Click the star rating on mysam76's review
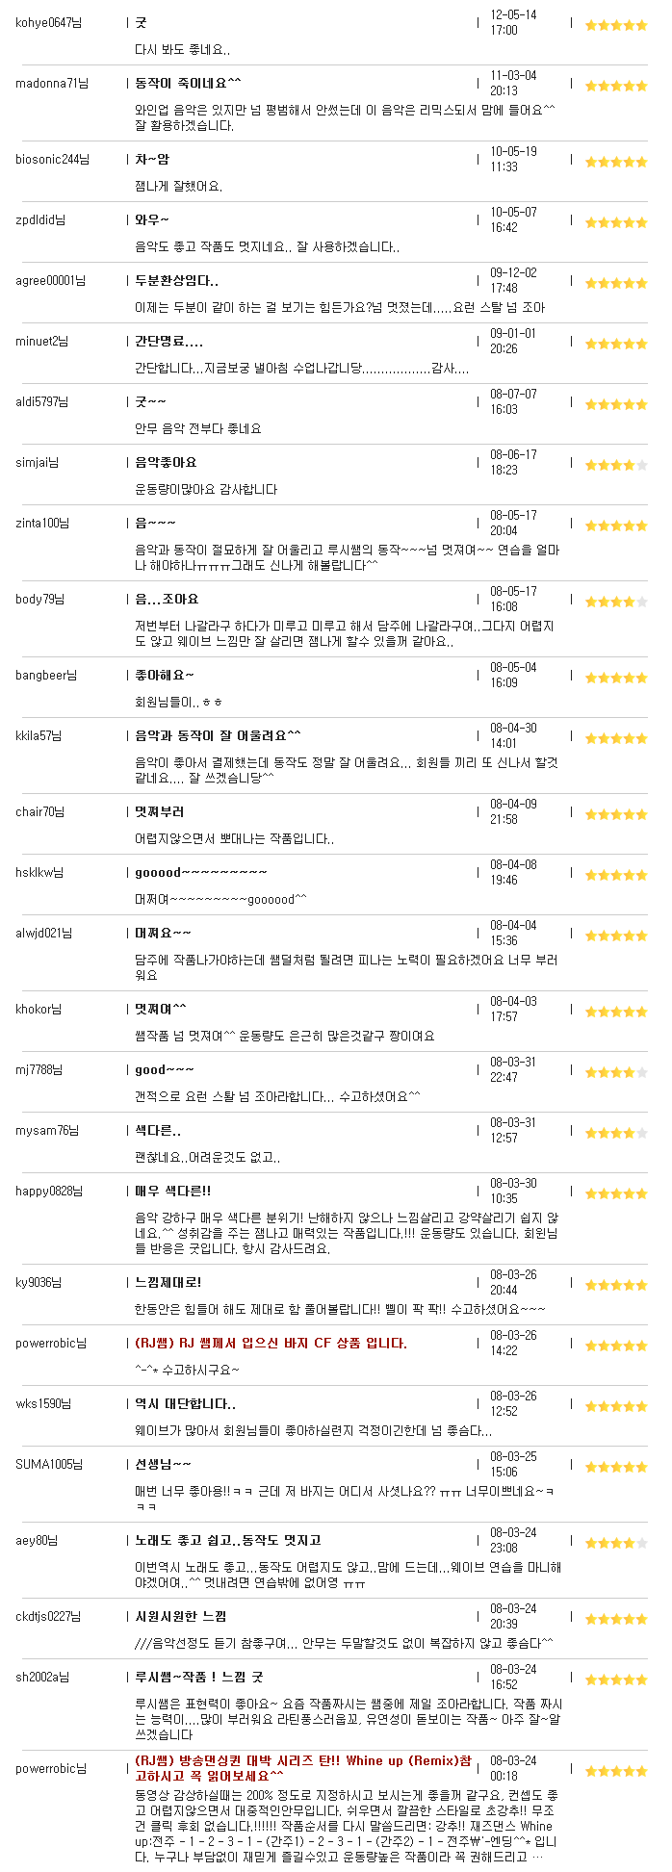672x1872 pixels. pos(616,1134)
